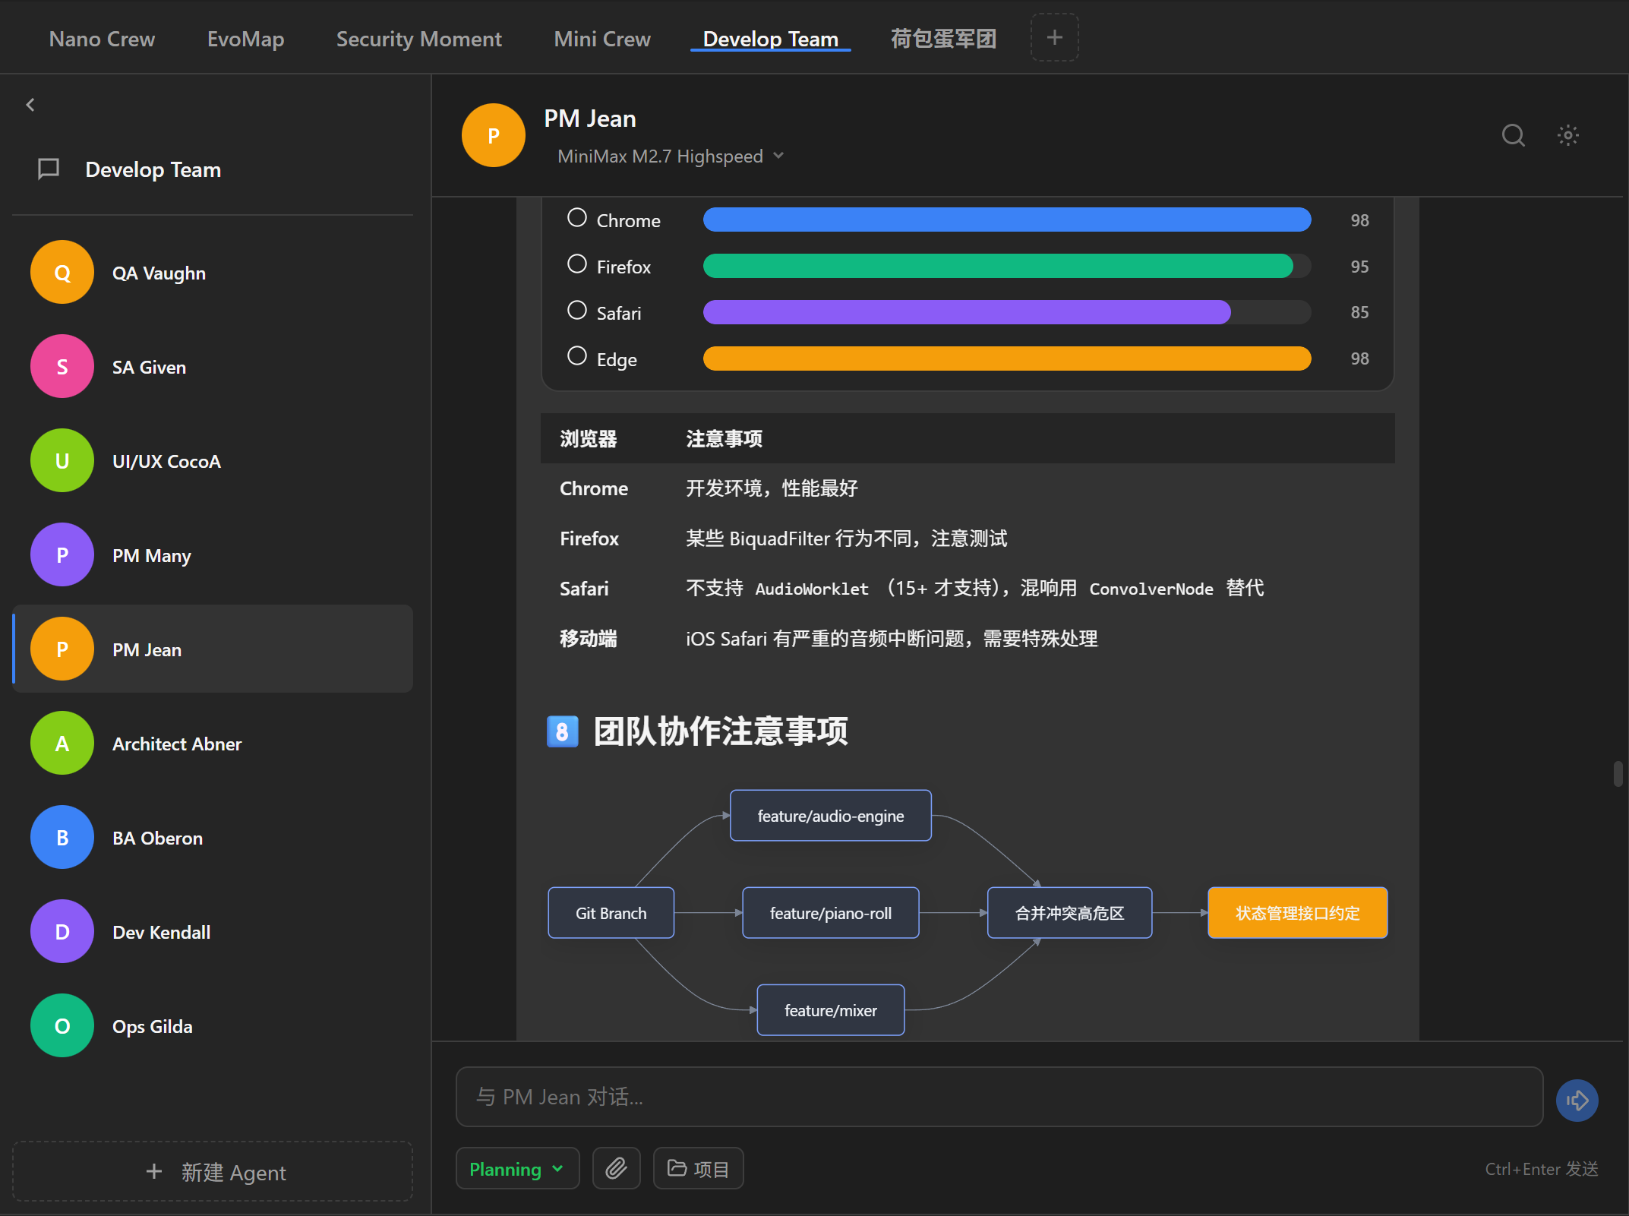Screen dimensions: 1629x1216
Task: Focus the PM Jean chat input field
Action: 999,1097
